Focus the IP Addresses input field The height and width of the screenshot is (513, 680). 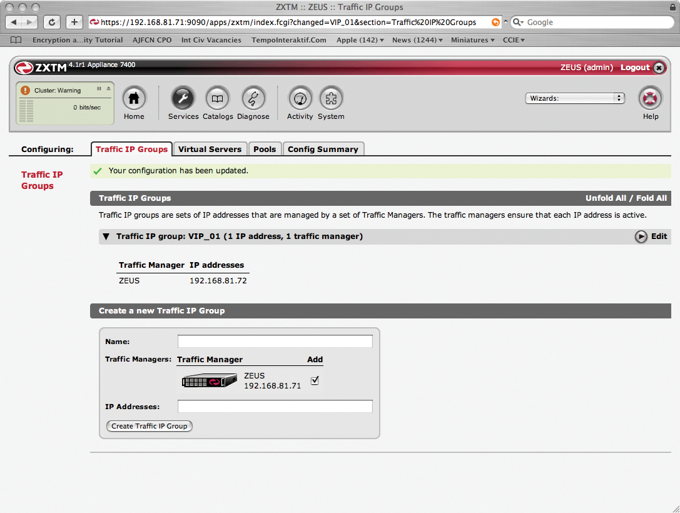275,407
